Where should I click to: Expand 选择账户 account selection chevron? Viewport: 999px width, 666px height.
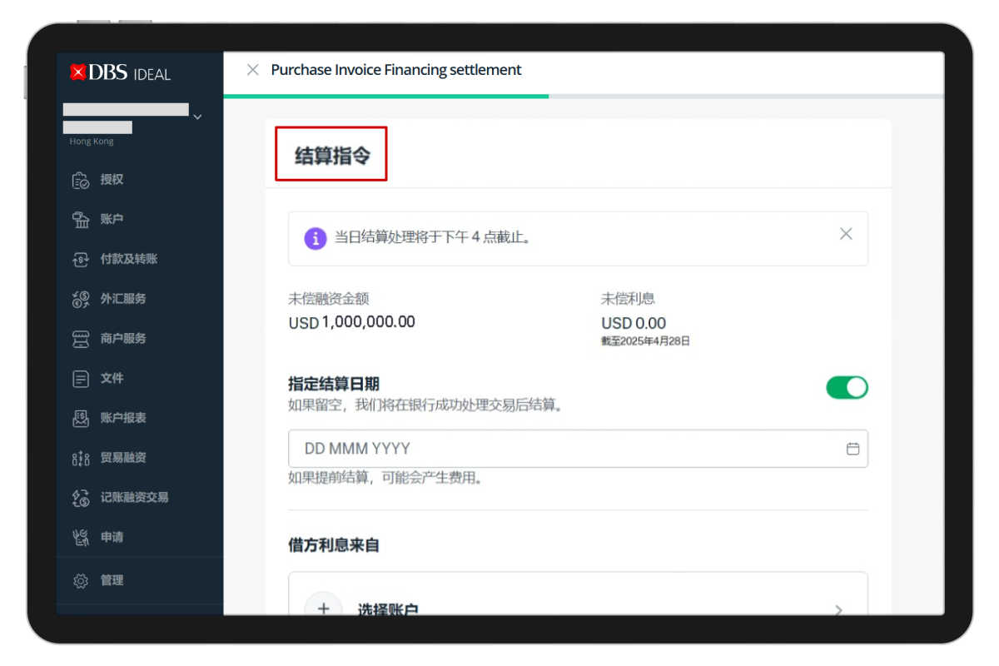(x=838, y=609)
